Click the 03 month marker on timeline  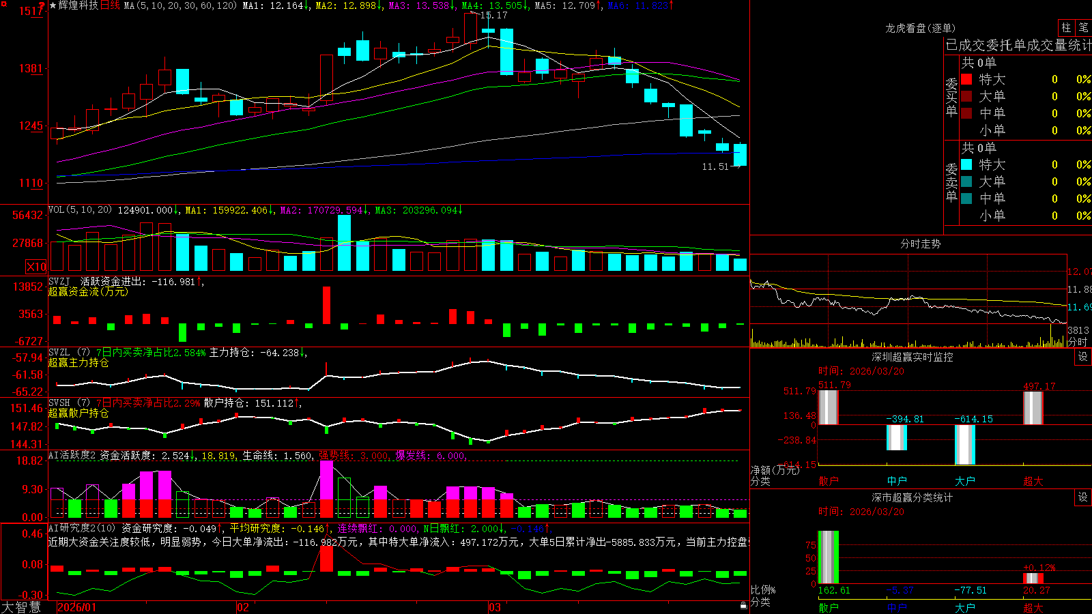coord(495,607)
